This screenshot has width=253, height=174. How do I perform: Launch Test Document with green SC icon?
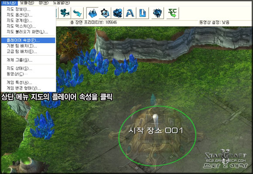point(173,13)
